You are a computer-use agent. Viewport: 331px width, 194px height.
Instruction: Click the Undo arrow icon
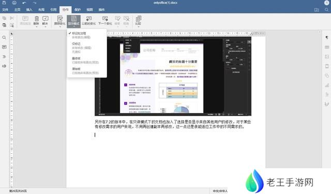(24, 3)
